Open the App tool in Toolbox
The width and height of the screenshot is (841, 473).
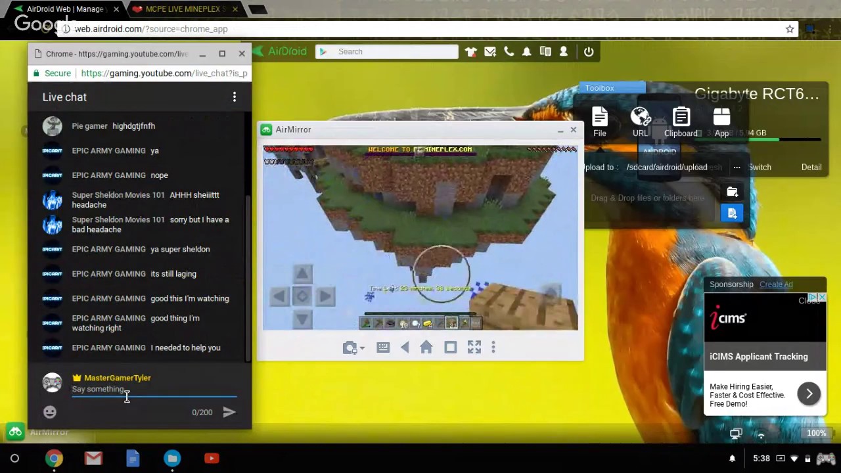tap(721, 122)
